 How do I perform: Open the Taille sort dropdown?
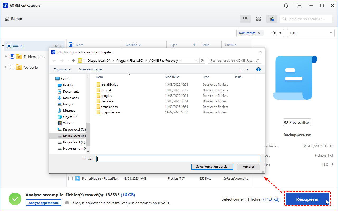[x=311, y=33]
